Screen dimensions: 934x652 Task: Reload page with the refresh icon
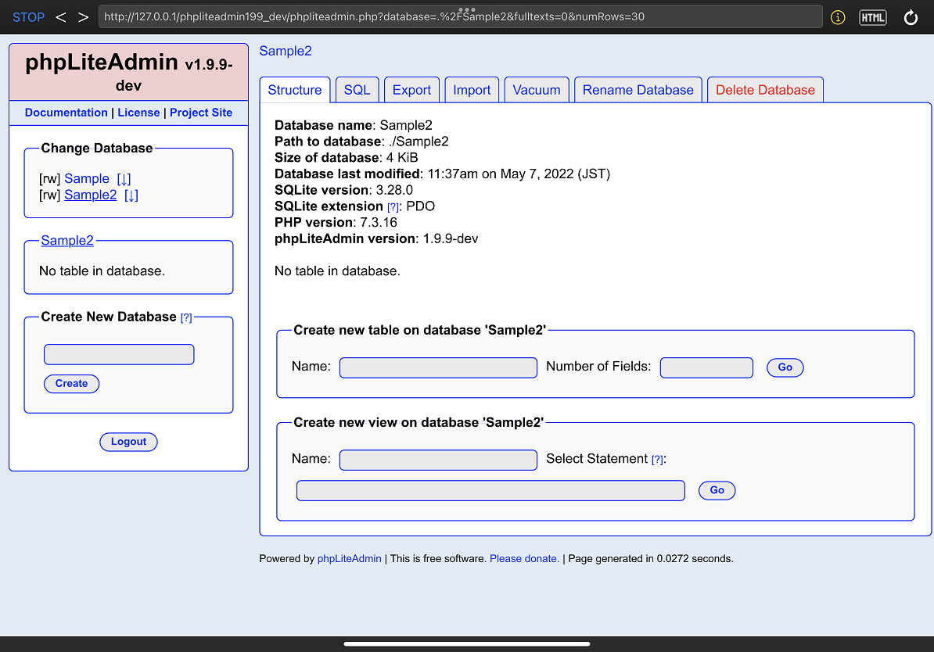pos(911,17)
